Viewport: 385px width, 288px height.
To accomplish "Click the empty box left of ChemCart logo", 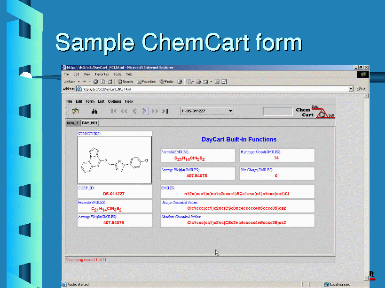I will pyautogui.click(x=278, y=112).
